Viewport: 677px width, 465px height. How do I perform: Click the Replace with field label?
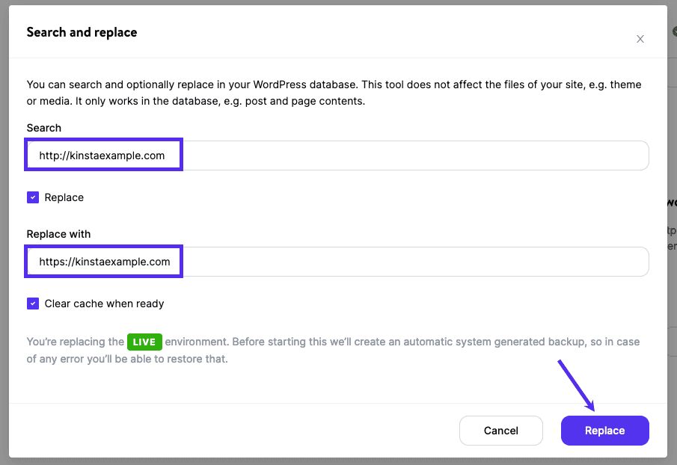point(58,234)
